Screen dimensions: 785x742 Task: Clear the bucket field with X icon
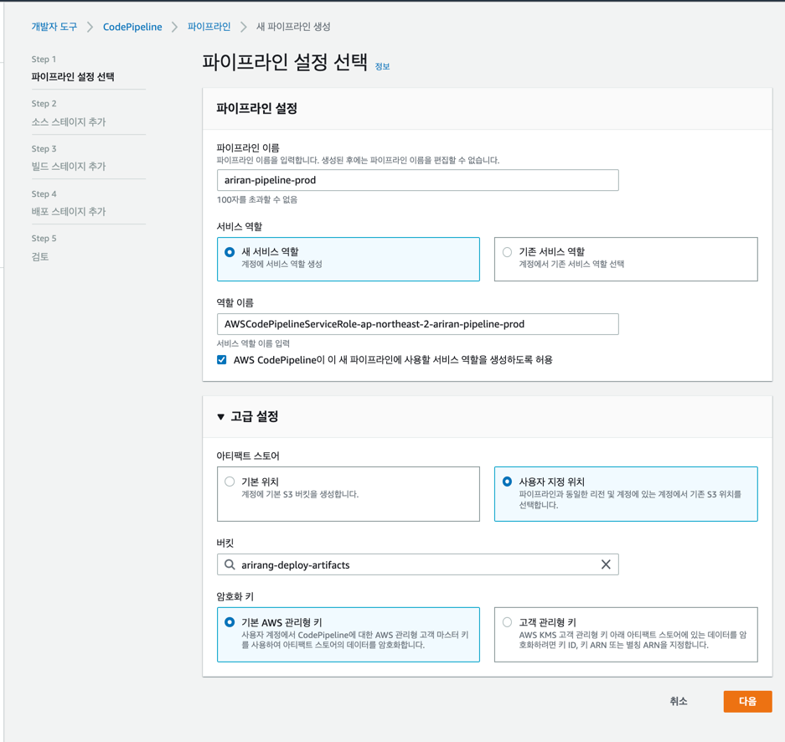(x=605, y=564)
